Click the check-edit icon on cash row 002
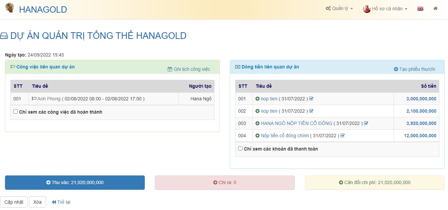 (x=311, y=111)
